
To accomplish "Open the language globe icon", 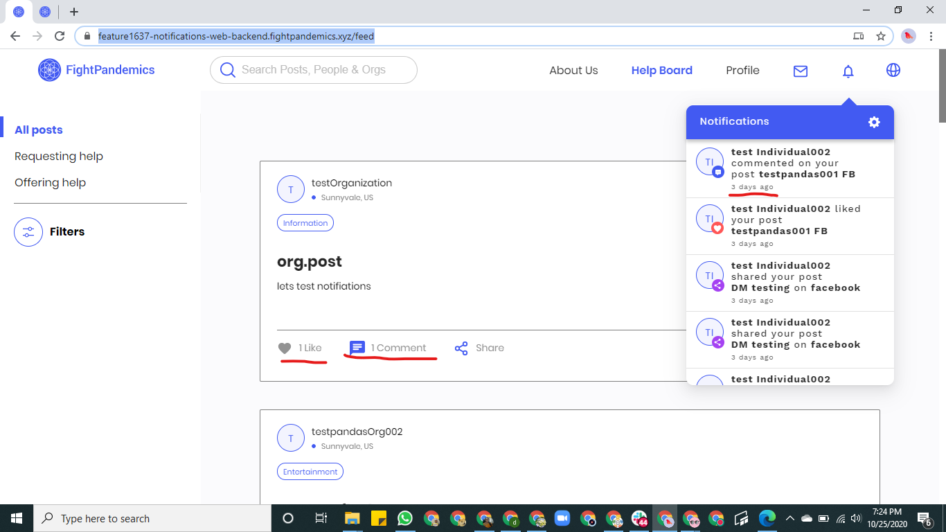I will (893, 70).
